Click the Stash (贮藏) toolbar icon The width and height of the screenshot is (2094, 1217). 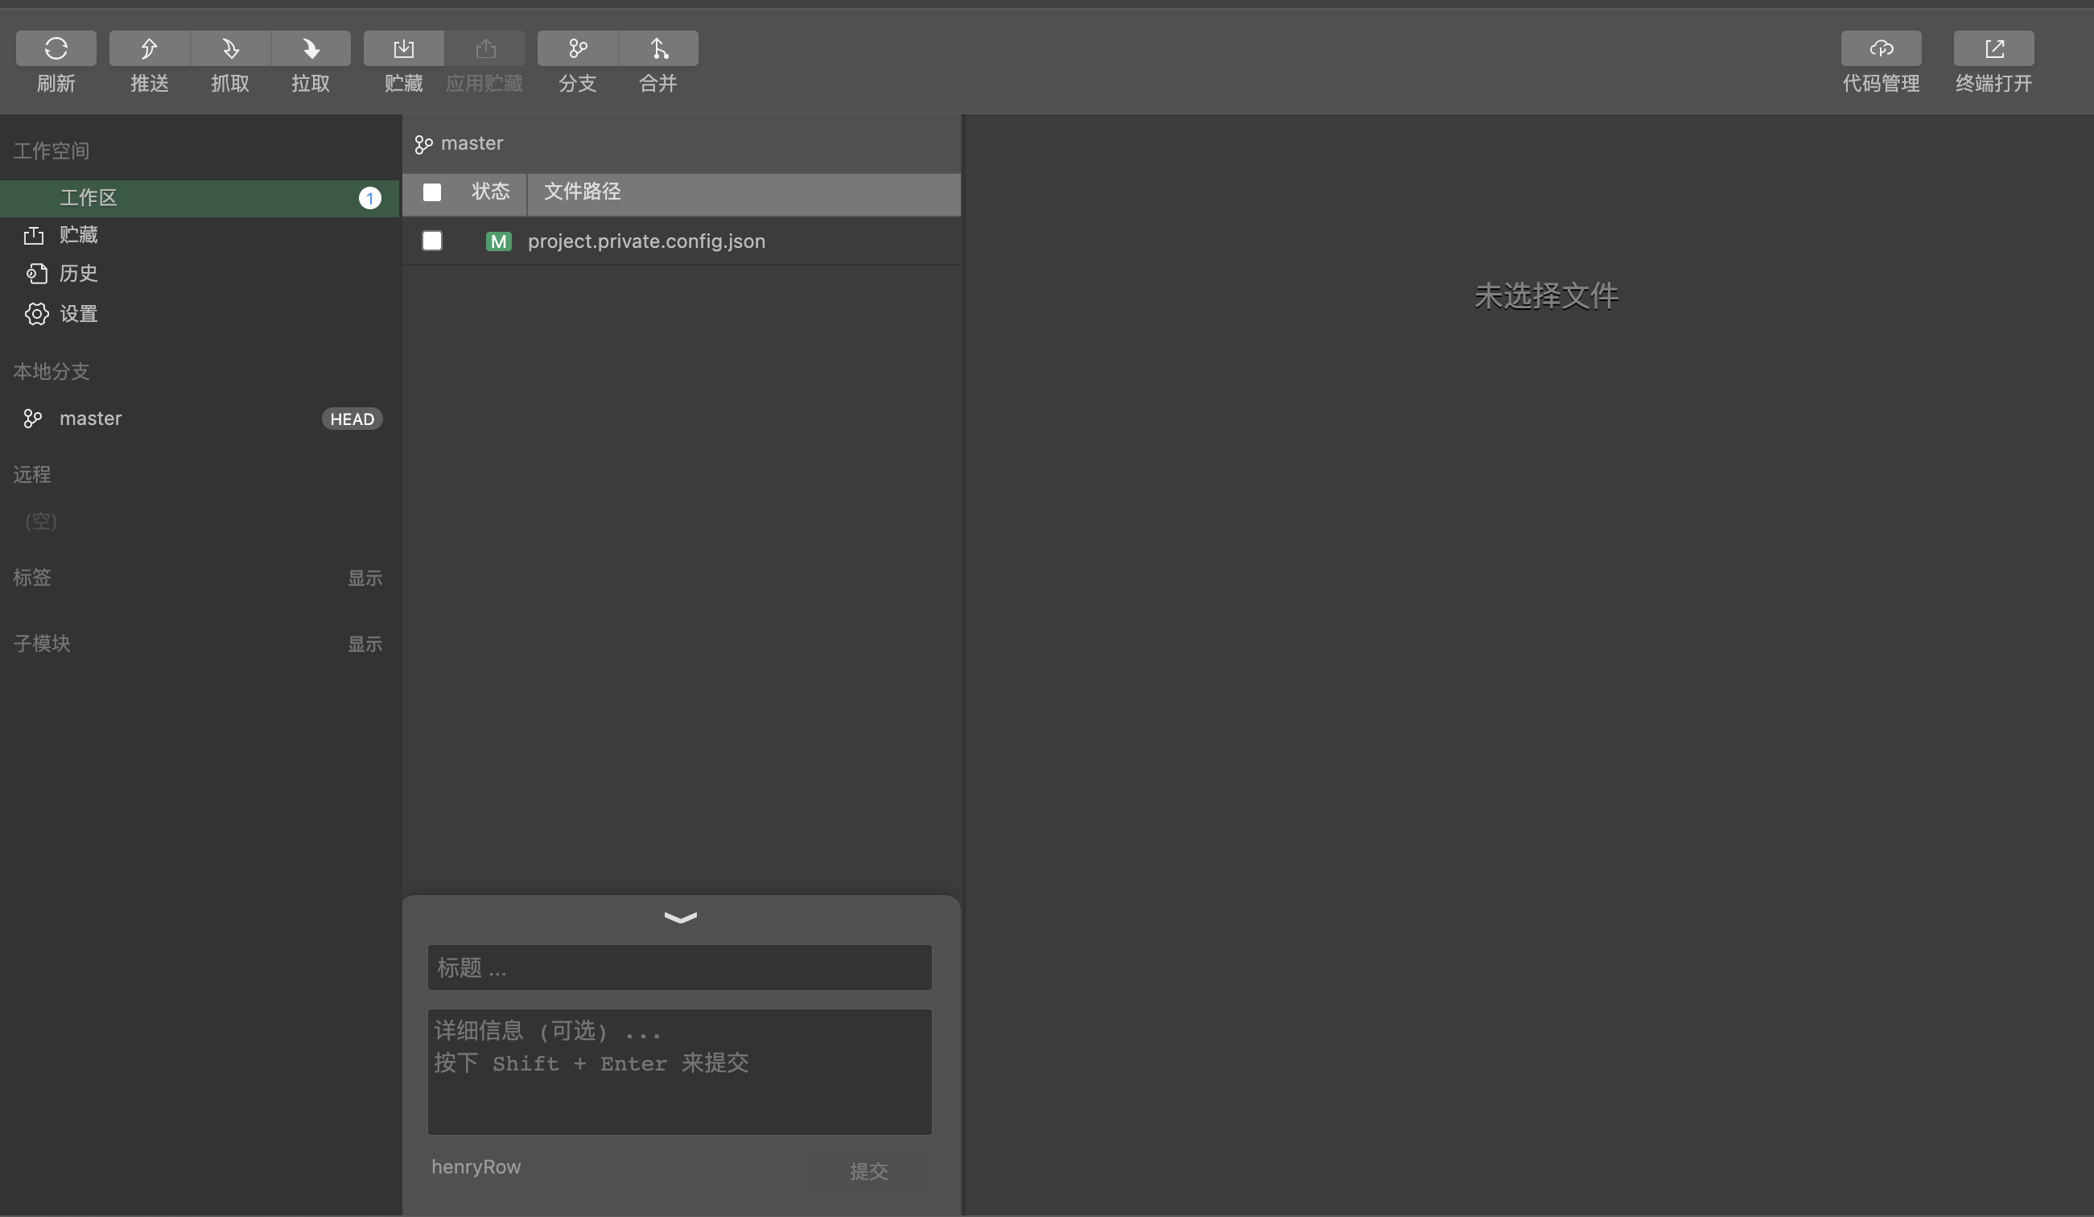[404, 48]
